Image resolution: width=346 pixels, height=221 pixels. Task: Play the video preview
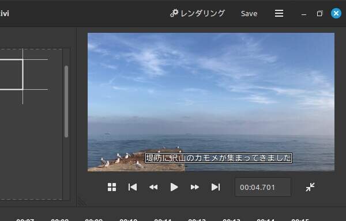(x=174, y=187)
